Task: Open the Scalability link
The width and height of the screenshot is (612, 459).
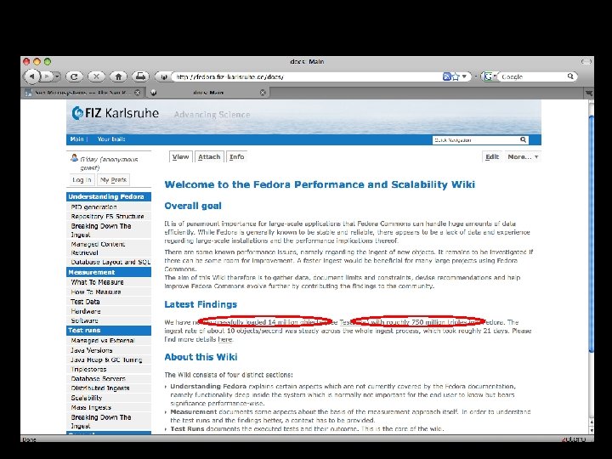Action: point(86,398)
